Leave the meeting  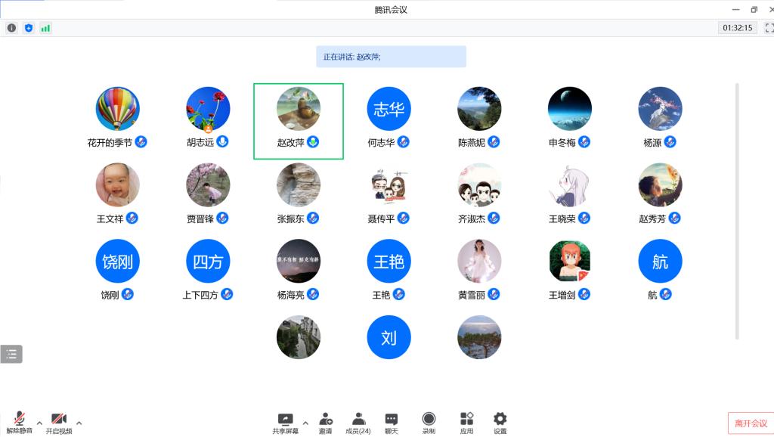tap(751, 423)
